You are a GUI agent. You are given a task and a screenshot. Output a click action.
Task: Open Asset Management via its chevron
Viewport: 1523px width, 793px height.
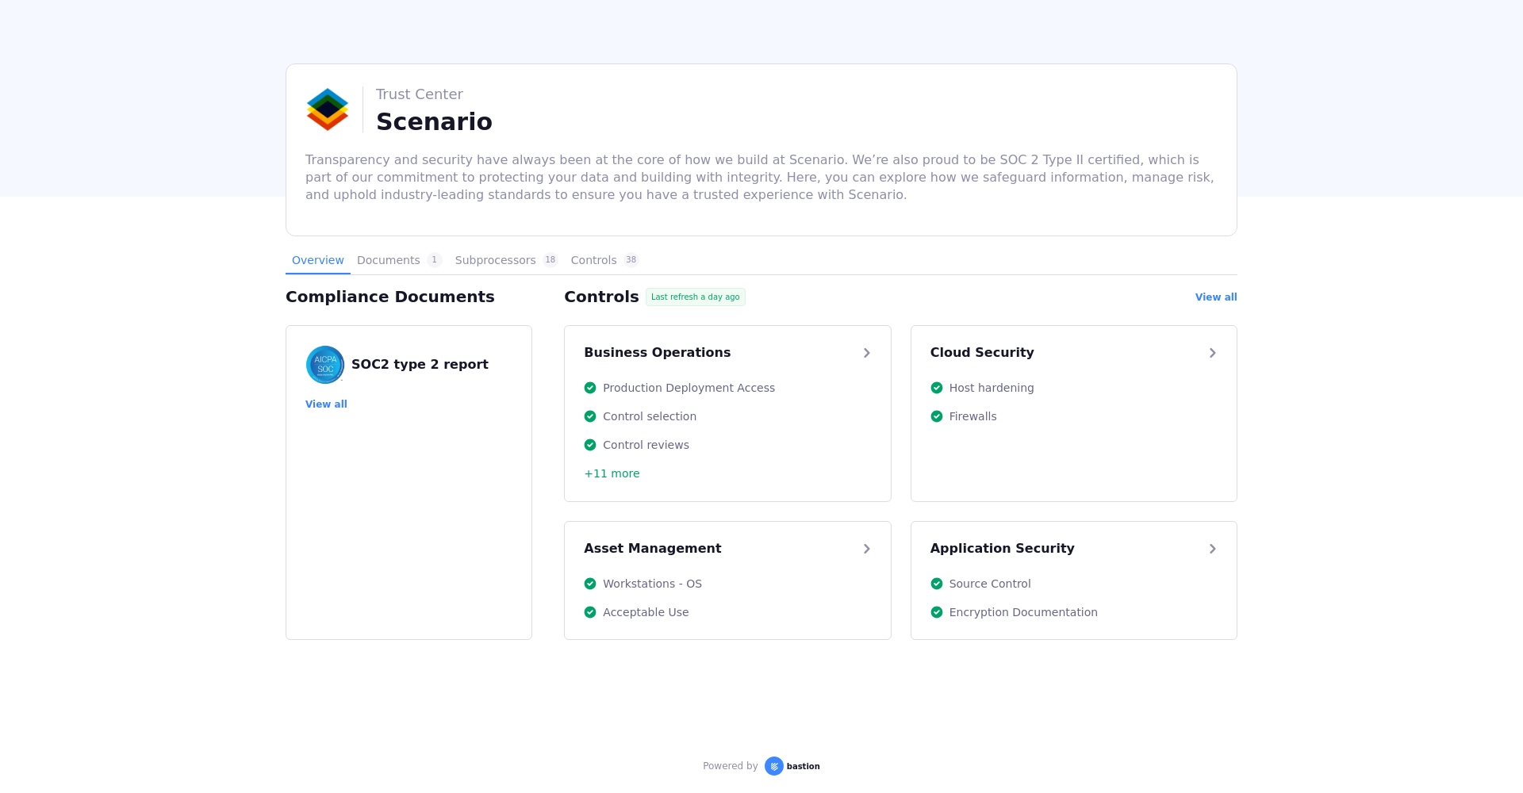point(866,549)
